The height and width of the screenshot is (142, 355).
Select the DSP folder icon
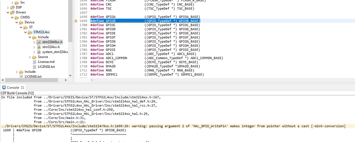click(x=12, y=7)
